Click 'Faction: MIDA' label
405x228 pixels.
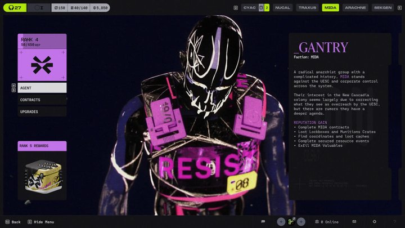click(x=306, y=57)
